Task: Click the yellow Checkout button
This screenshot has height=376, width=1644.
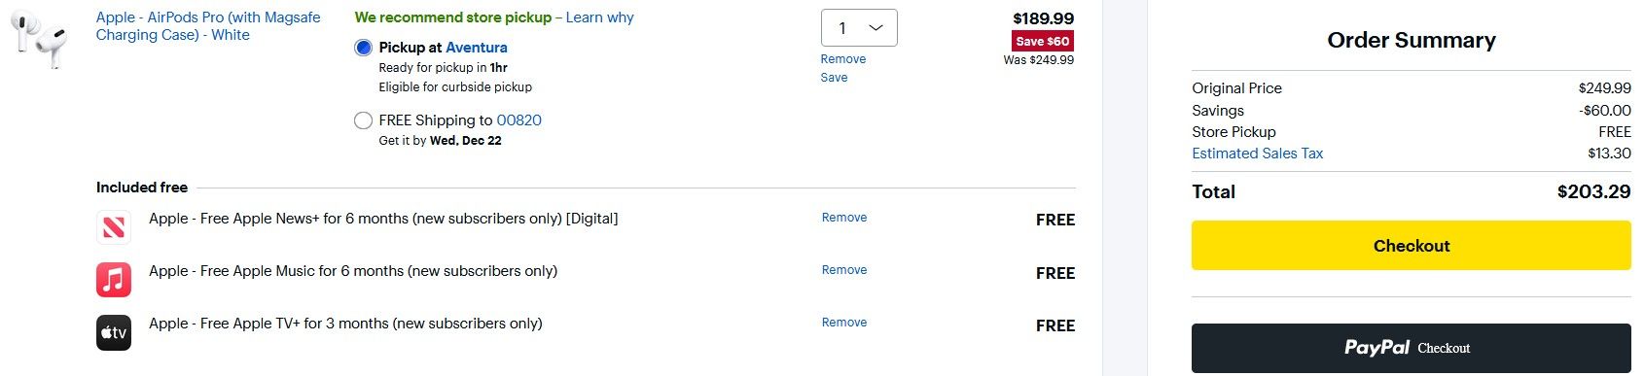Action: click(1411, 246)
